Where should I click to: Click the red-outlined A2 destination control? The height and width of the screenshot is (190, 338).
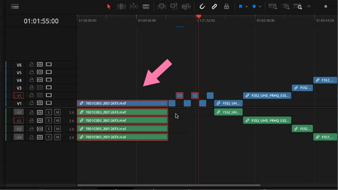(x=19, y=121)
